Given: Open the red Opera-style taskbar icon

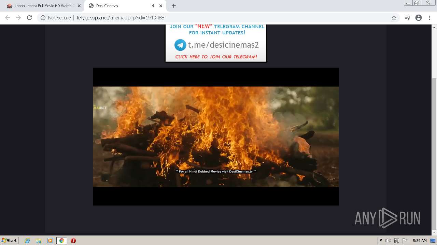Looking at the screenshot, I should coord(73,241).
